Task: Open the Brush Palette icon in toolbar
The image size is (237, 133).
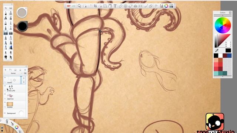Action: pyautogui.click(x=161, y=6)
